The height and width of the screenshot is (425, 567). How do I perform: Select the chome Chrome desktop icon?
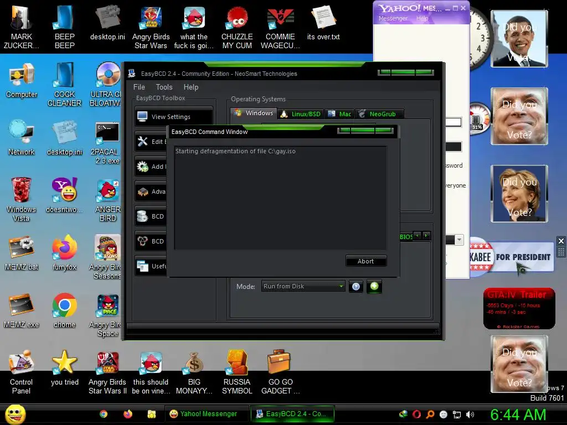[64, 310]
